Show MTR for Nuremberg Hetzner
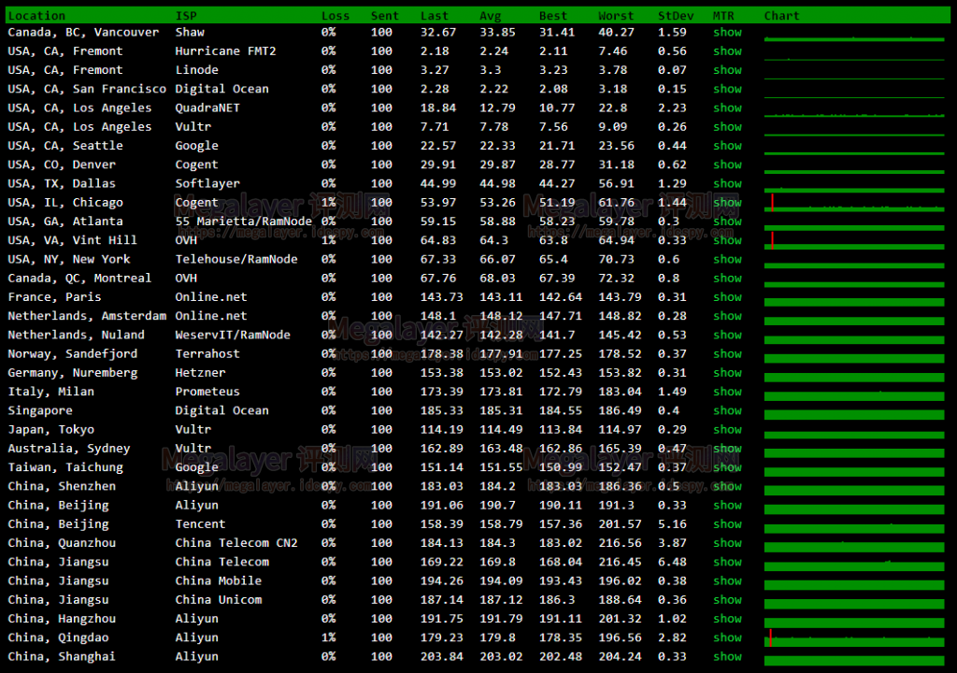This screenshot has width=957, height=673. click(x=727, y=373)
